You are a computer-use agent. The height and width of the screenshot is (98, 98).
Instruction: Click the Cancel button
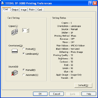[x=56, y=94]
